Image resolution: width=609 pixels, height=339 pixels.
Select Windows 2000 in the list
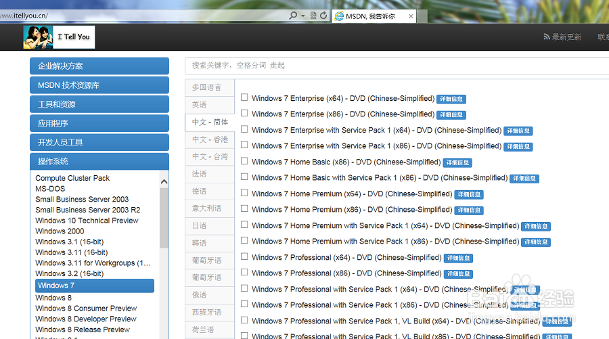coord(60,231)
